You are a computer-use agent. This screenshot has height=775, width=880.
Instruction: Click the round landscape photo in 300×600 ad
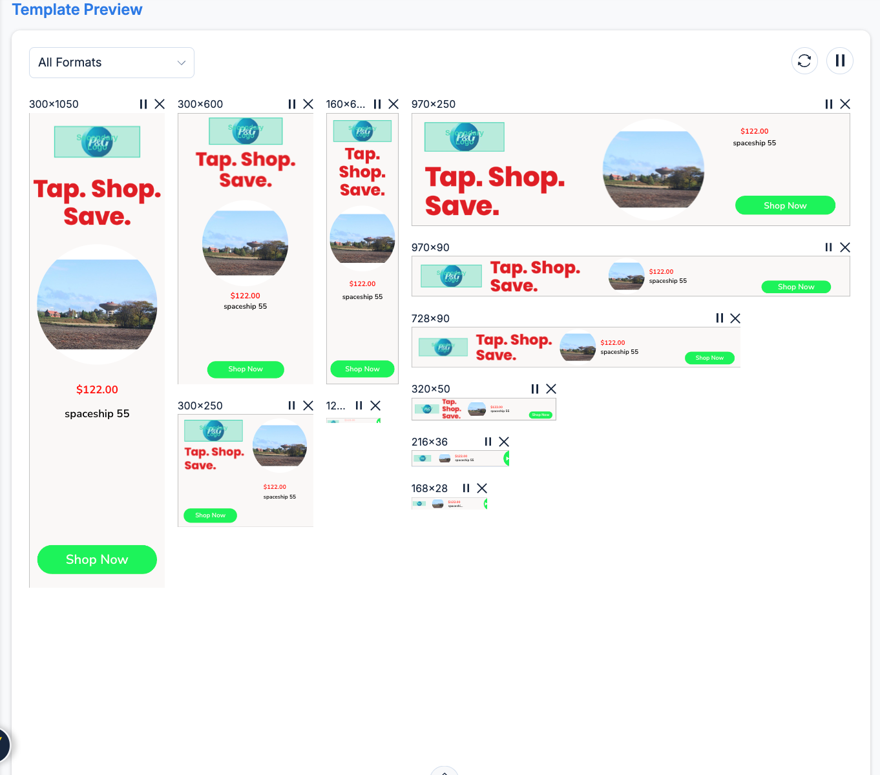(x=246, y=243)
